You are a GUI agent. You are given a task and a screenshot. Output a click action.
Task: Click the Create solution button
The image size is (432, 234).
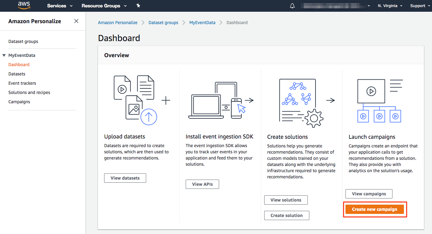point(286,215)
